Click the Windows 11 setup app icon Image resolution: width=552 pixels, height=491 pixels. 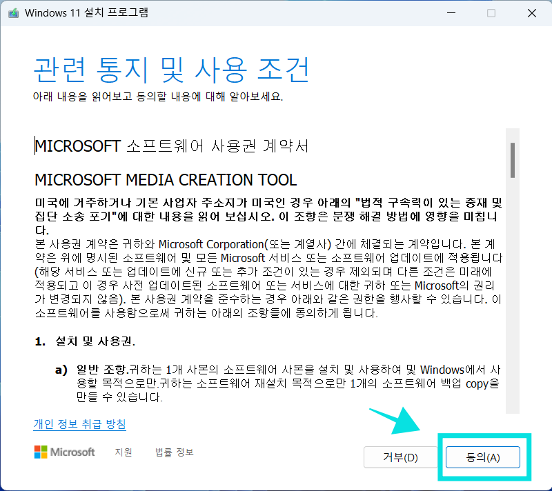tap(14, 13)
